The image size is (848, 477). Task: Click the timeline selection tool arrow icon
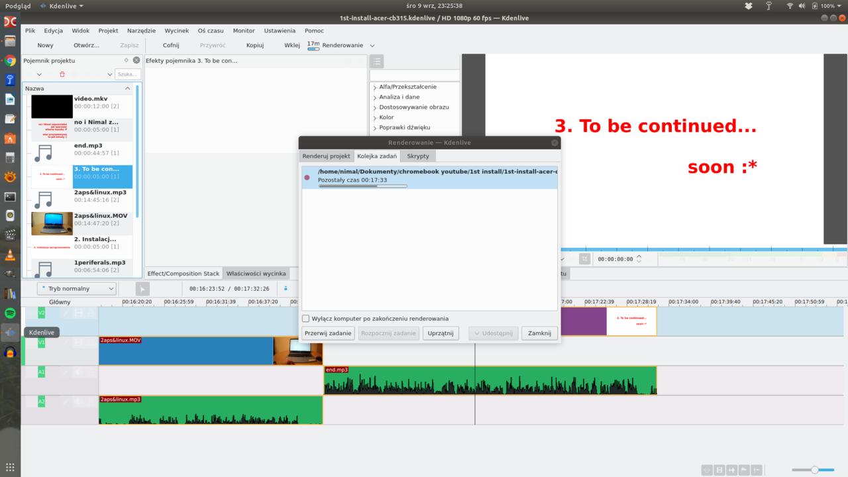pos(142,289)
